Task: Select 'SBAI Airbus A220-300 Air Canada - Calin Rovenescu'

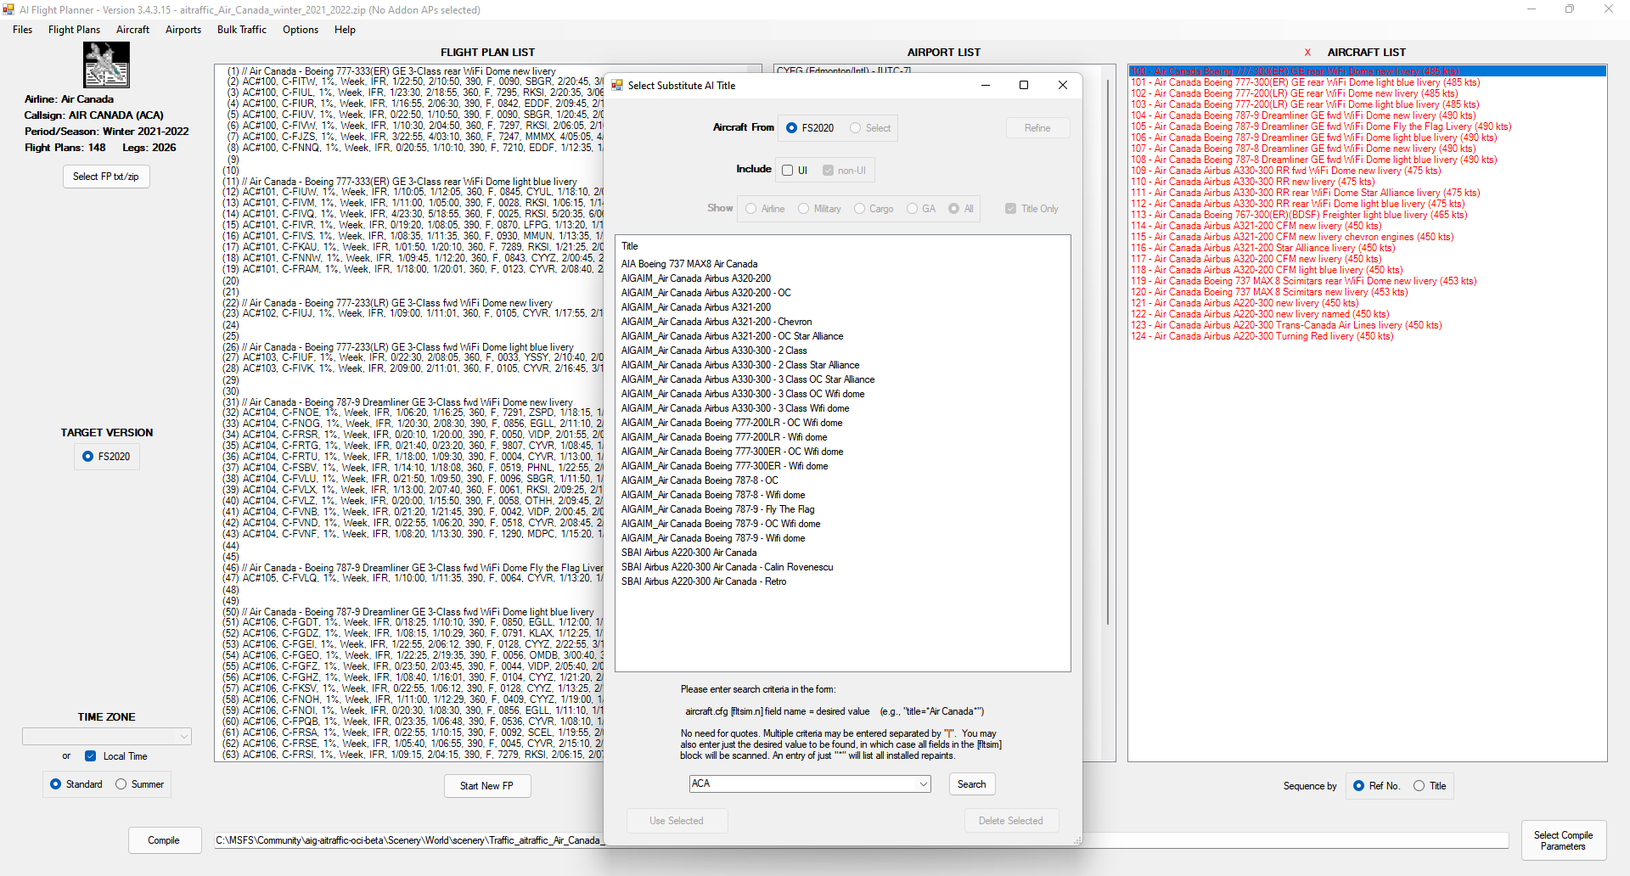Action: coord(727,567)
